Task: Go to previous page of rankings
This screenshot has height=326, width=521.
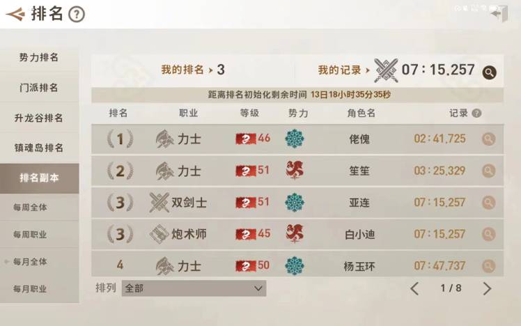Action: pyautogui.click(x=414, y=288)
